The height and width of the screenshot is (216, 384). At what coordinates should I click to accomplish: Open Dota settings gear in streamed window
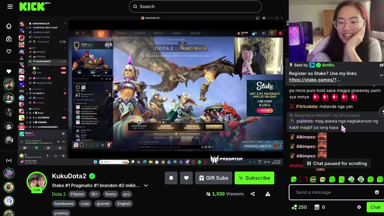click(x=77, y=33)
